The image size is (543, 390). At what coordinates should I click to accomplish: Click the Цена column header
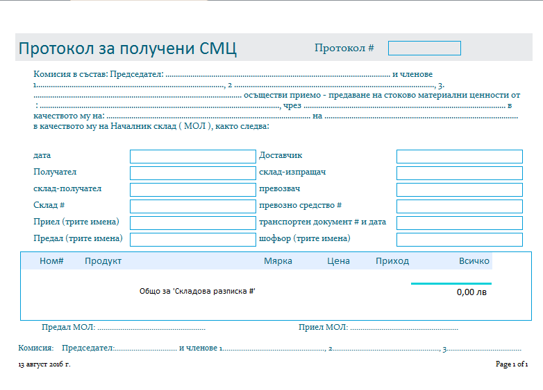tap(338, 260)
